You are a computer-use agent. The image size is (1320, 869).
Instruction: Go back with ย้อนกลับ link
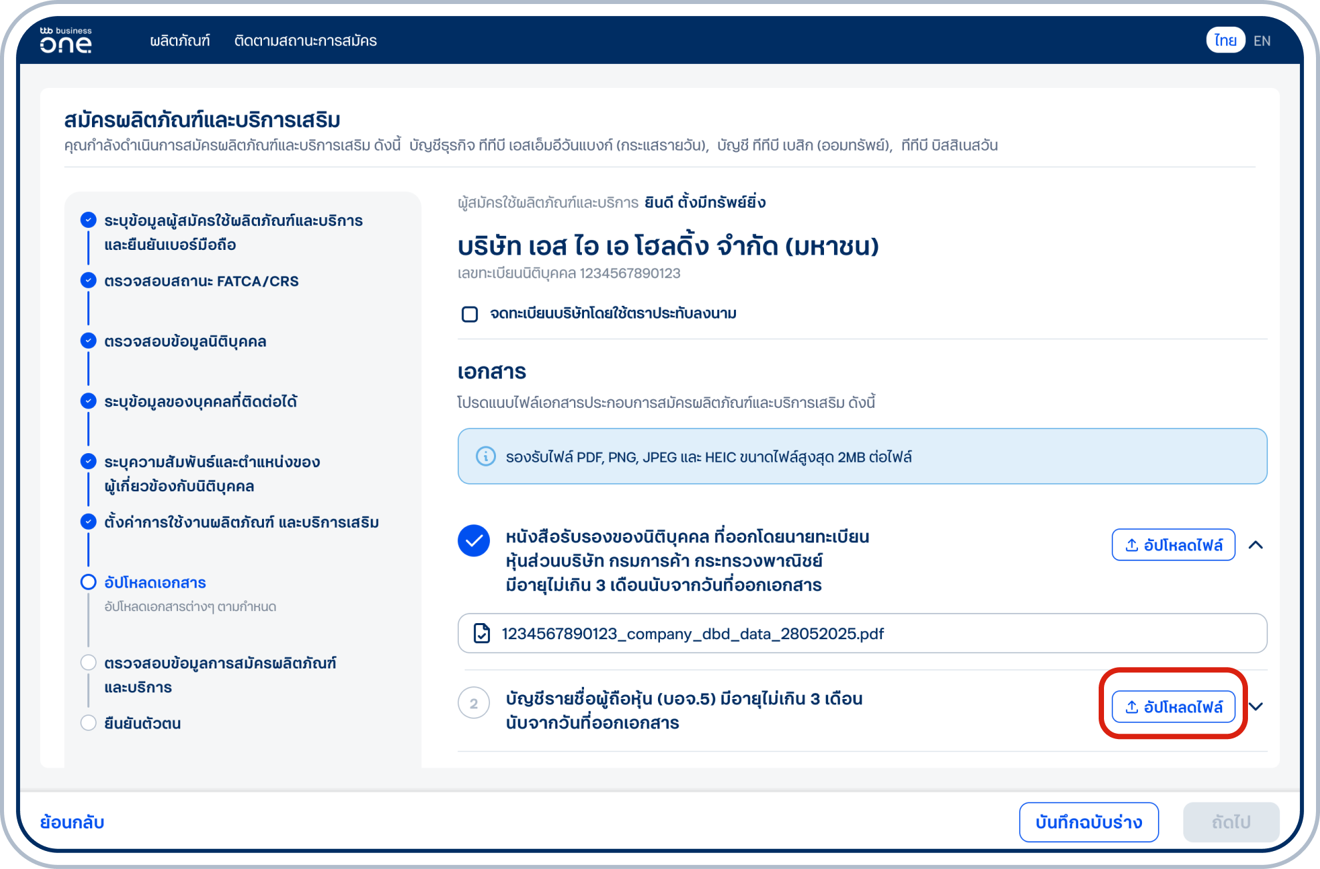coord(72,822)
